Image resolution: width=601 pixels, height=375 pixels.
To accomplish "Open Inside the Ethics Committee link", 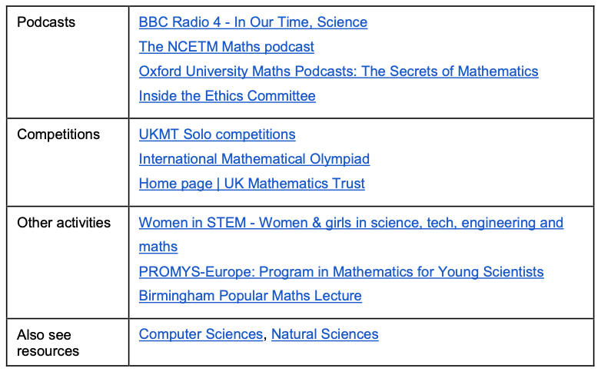I will 227,96.
